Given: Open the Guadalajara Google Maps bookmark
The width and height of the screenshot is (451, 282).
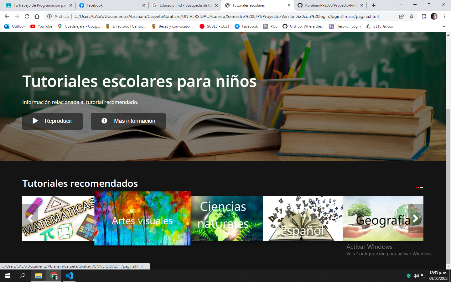Looking at the screenshot, I should tap(79, 26).
